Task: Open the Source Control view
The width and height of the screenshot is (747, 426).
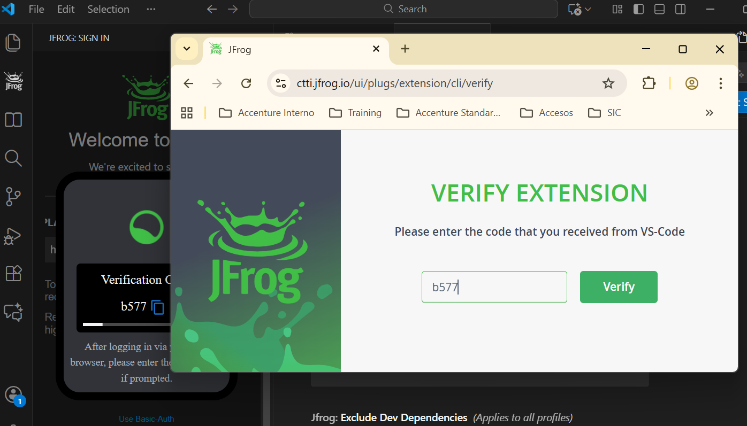Action: click(13, 197)
